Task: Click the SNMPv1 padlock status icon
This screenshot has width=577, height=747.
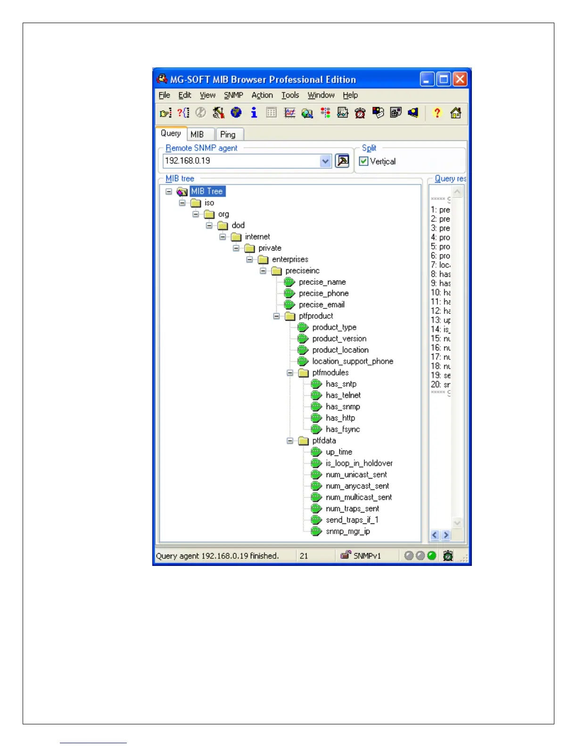Action: point(346,555)
